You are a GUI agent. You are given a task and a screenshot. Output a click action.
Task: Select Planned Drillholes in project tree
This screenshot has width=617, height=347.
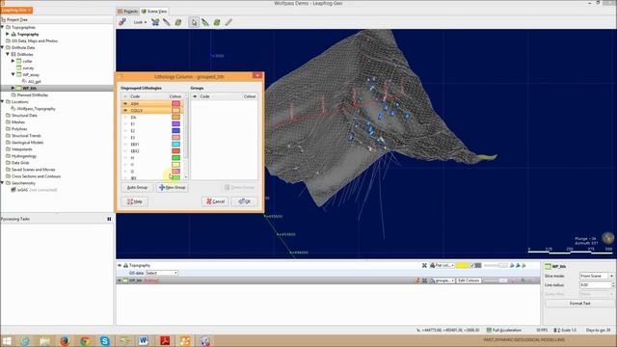pos(32,94)
